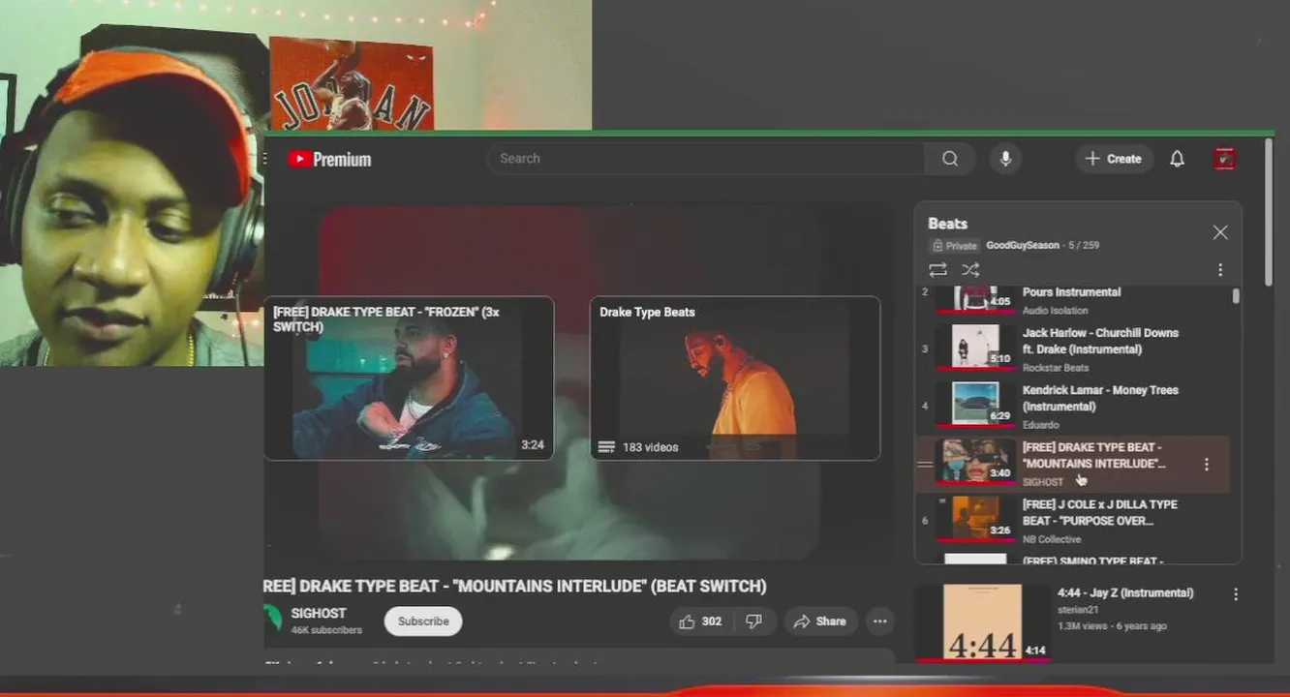The width and height of the screenshot is (1290, 697).
Task: Share the Mountains Interlude video
Action: point(819,621)
